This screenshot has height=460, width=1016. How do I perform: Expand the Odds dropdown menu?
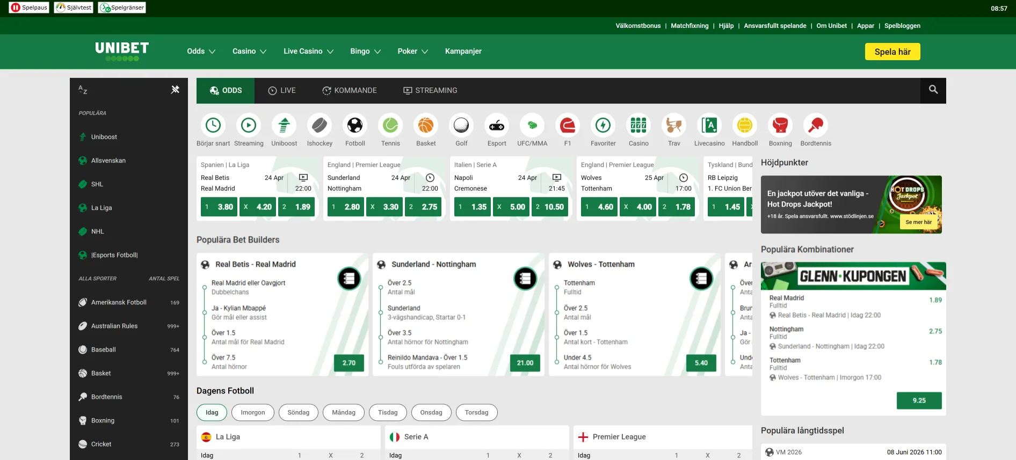201,51
